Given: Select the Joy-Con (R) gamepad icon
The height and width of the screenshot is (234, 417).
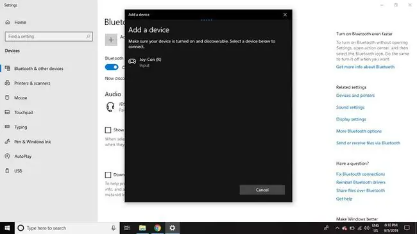Looking at the screenshot, I should tap(132, 62).
